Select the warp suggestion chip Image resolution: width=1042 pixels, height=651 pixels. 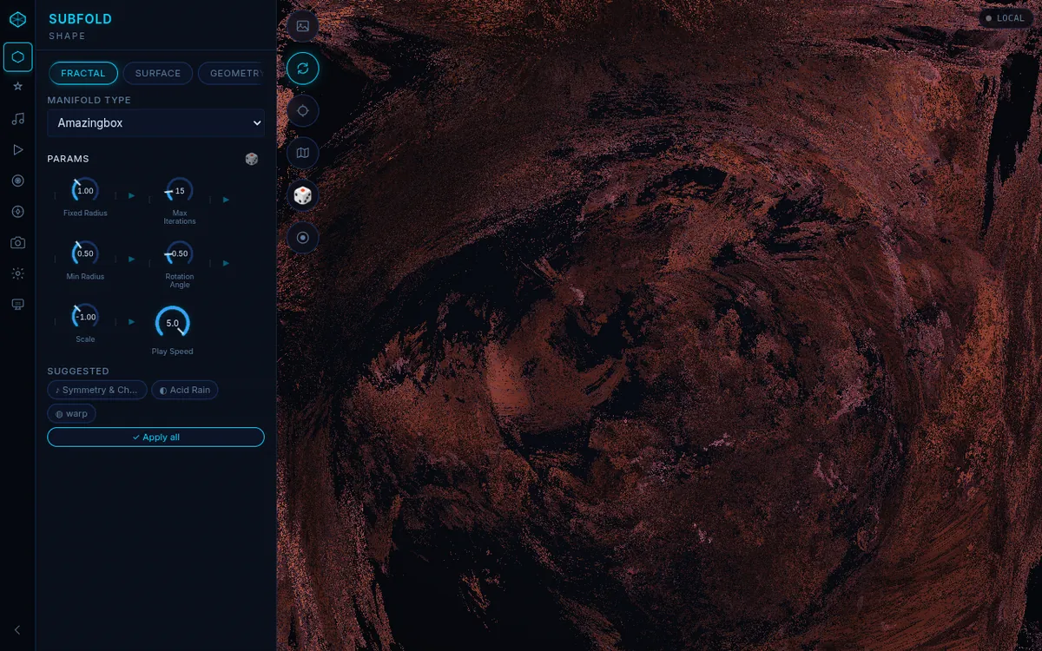pos(72,414)
